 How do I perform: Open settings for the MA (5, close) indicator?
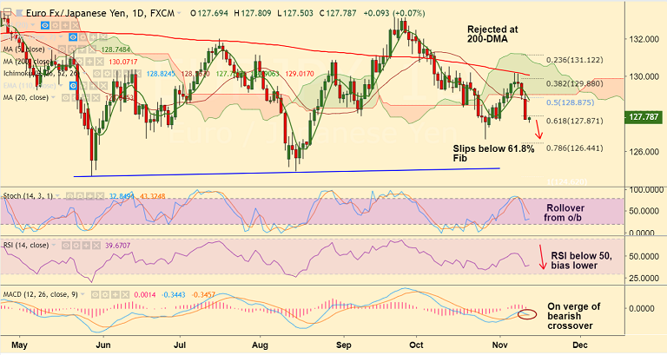(x=72, y=49)
